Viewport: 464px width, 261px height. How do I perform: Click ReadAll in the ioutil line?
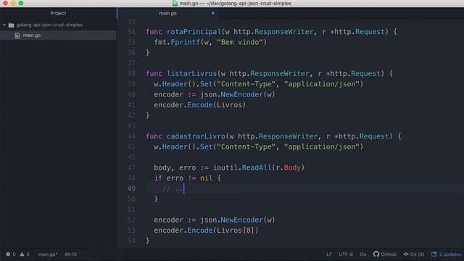(x=257, y=167)
